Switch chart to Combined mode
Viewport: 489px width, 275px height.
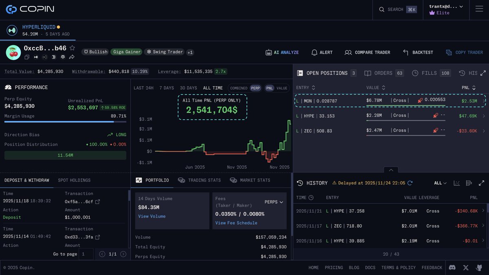238,88
